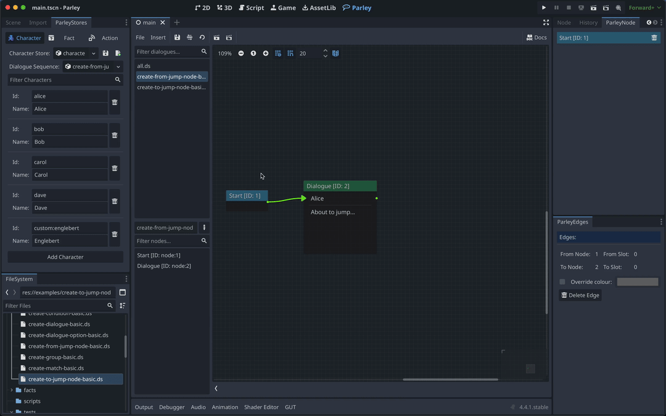Toggle the snapping grid icon in graph toolbar

[278, 53]
